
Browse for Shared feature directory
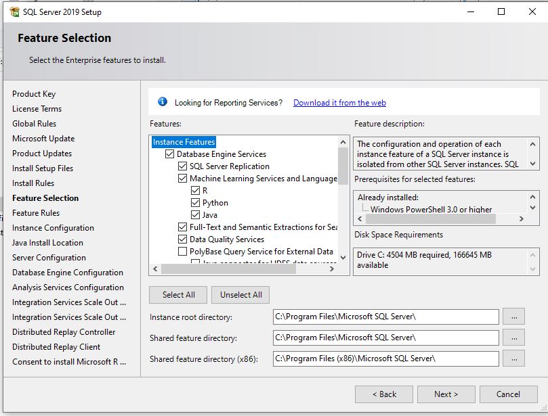515,338
